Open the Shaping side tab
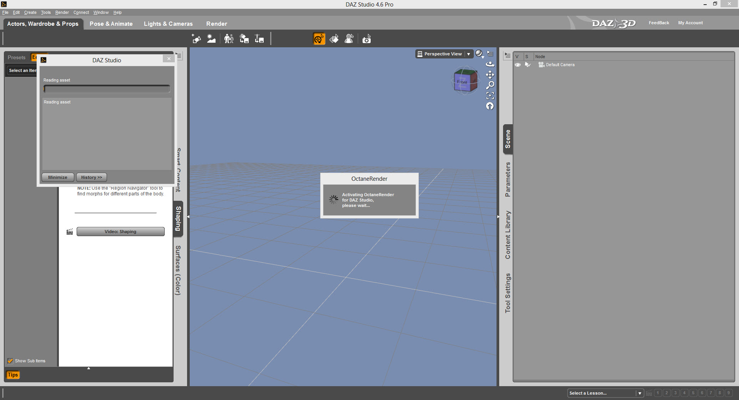 [178, 218]
